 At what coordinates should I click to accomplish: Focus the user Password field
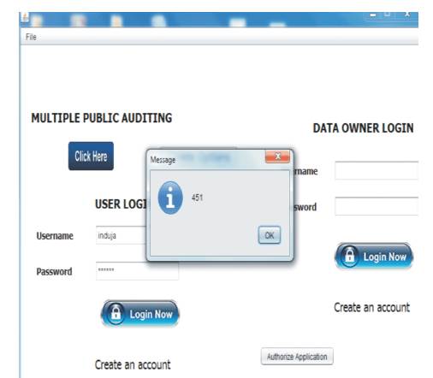[137, 271]
